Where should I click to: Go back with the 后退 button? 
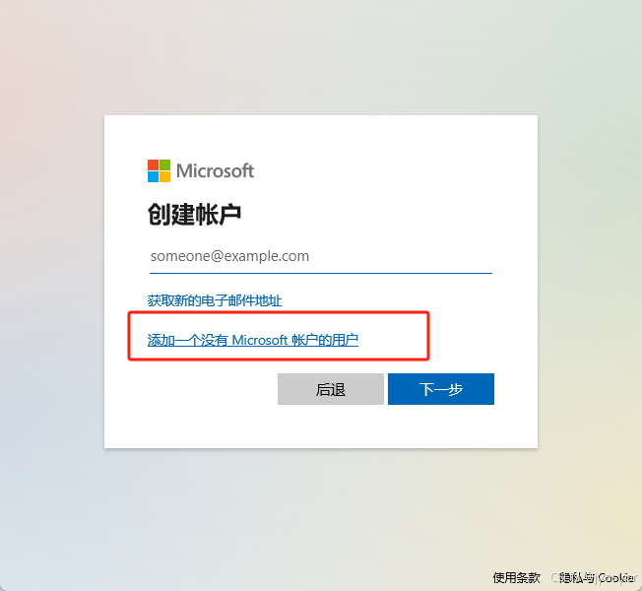click(331, 389)
